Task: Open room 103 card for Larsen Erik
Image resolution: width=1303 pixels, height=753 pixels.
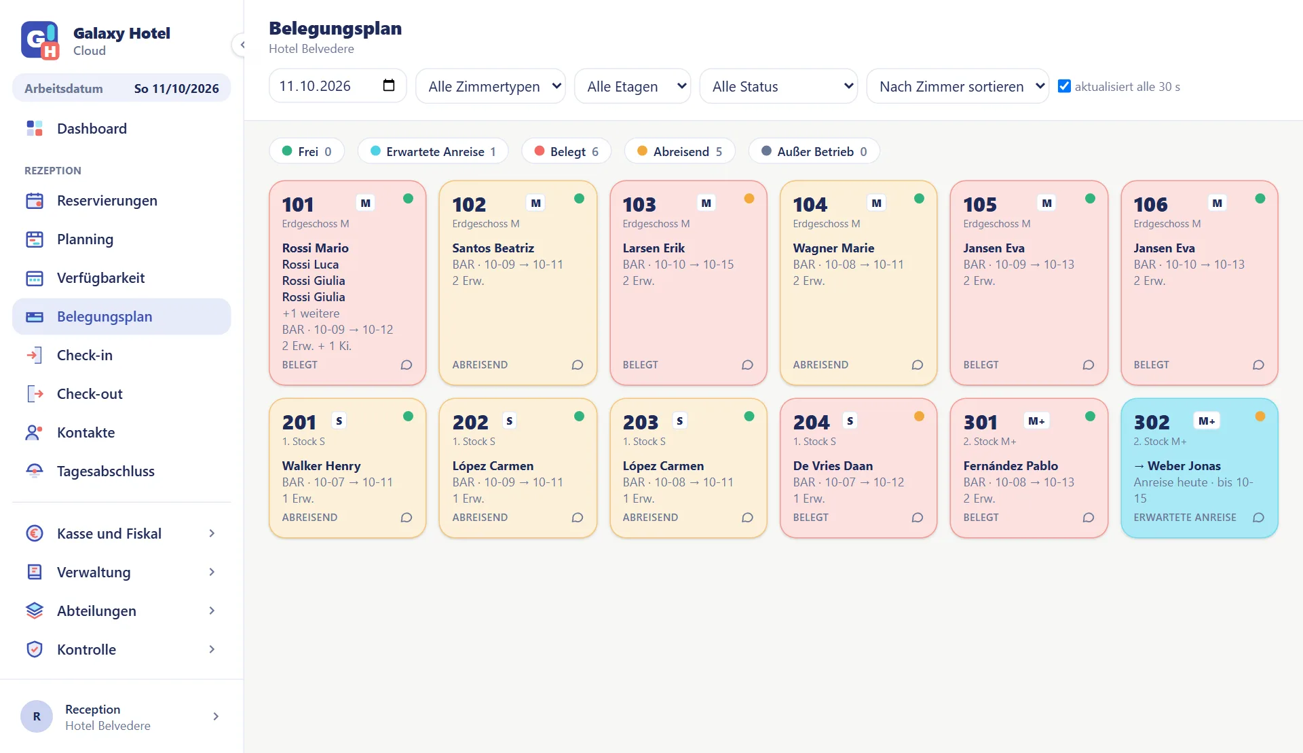Action: (688, 283)
